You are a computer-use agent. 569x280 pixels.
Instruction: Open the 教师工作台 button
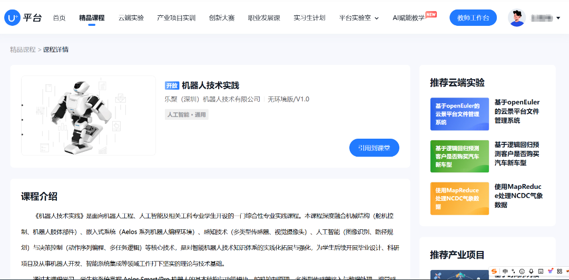click(473, 18)
